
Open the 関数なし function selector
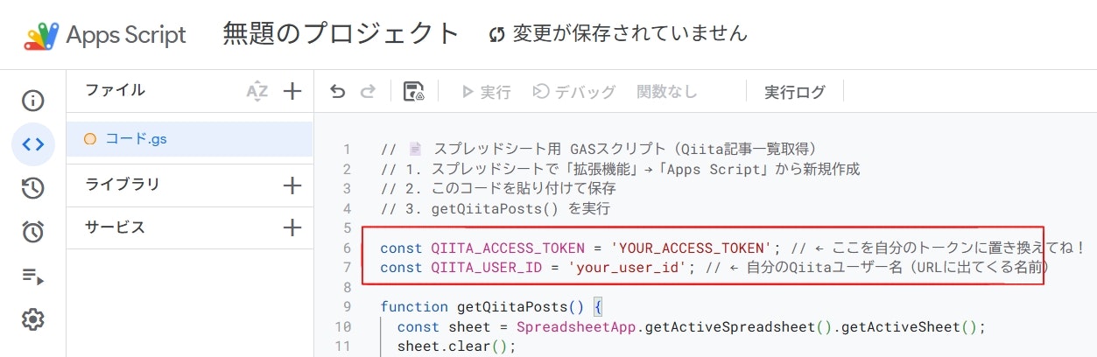[667, 92]
